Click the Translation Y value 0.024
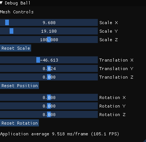Viewport: 146px width, 142px height. 49,69
